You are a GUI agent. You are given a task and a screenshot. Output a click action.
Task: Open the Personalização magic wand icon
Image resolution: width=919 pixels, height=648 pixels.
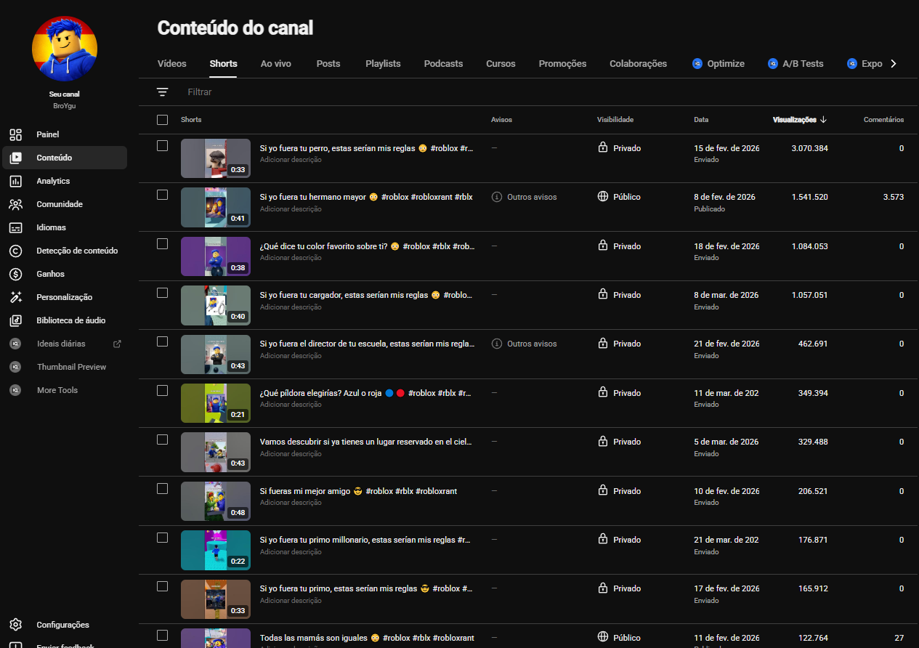click(16, 297)
